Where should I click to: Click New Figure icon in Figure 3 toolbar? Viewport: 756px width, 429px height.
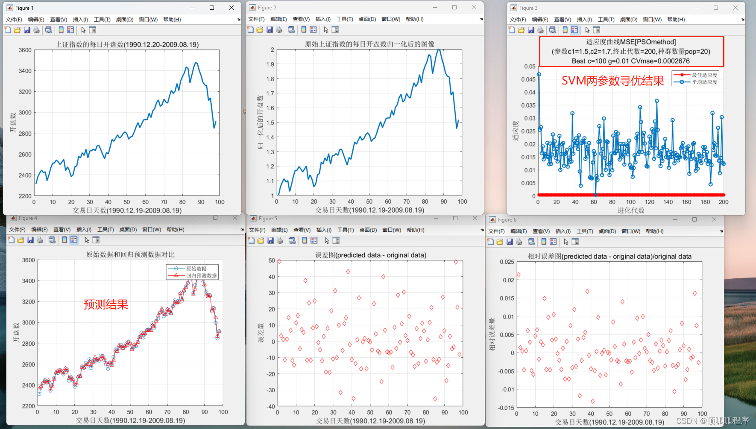[512, 30]
